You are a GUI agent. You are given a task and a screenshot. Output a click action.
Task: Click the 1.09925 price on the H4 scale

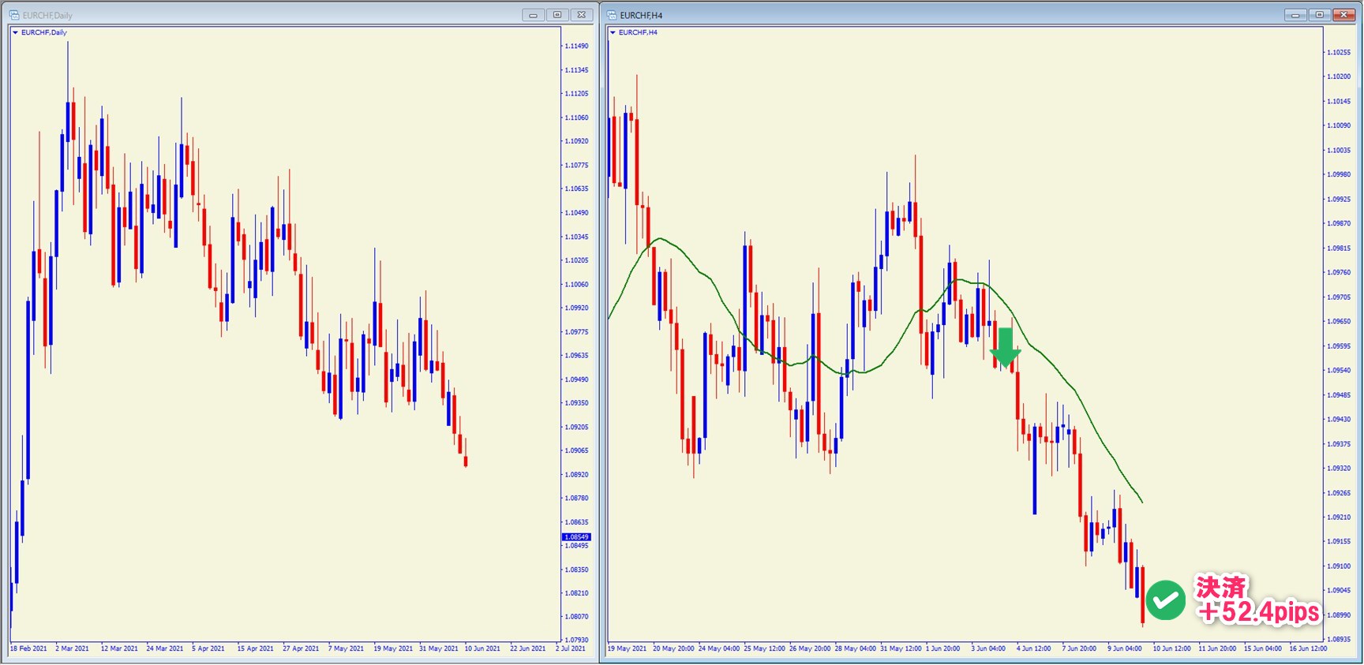pos(1339,199)
